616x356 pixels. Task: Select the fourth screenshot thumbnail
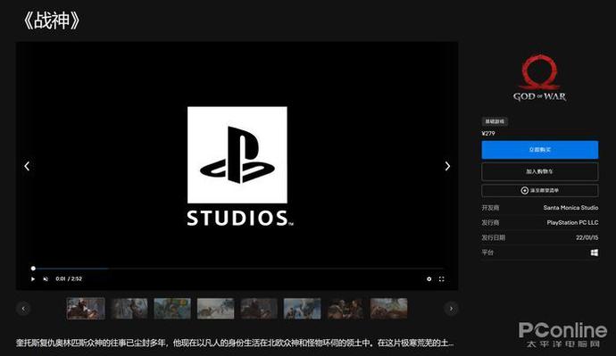pos(215,309)
